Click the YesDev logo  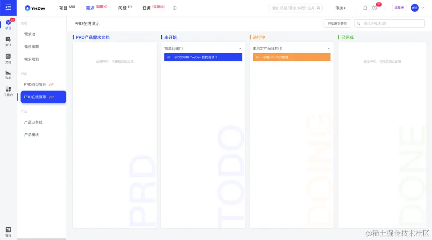click(x=35, y=8)
